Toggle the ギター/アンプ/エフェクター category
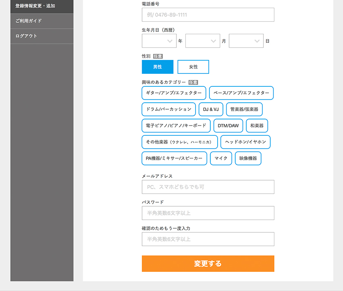 coord(174,93)
